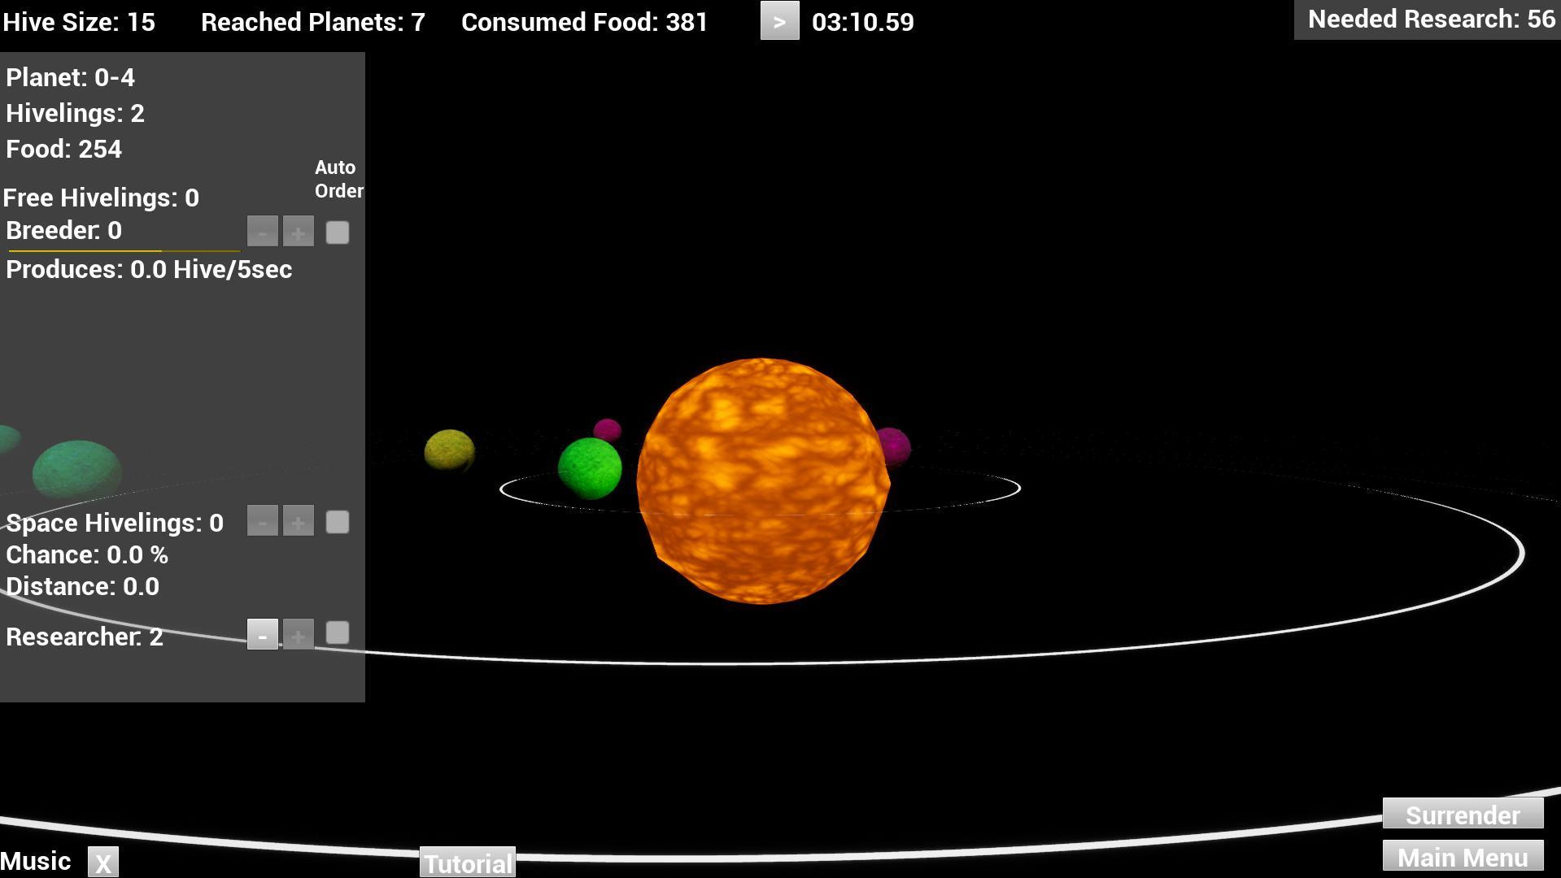Click the Produces: 0.0 Hive/5sec text
Screen dimensions: 1561x878
tap(149, 269)
